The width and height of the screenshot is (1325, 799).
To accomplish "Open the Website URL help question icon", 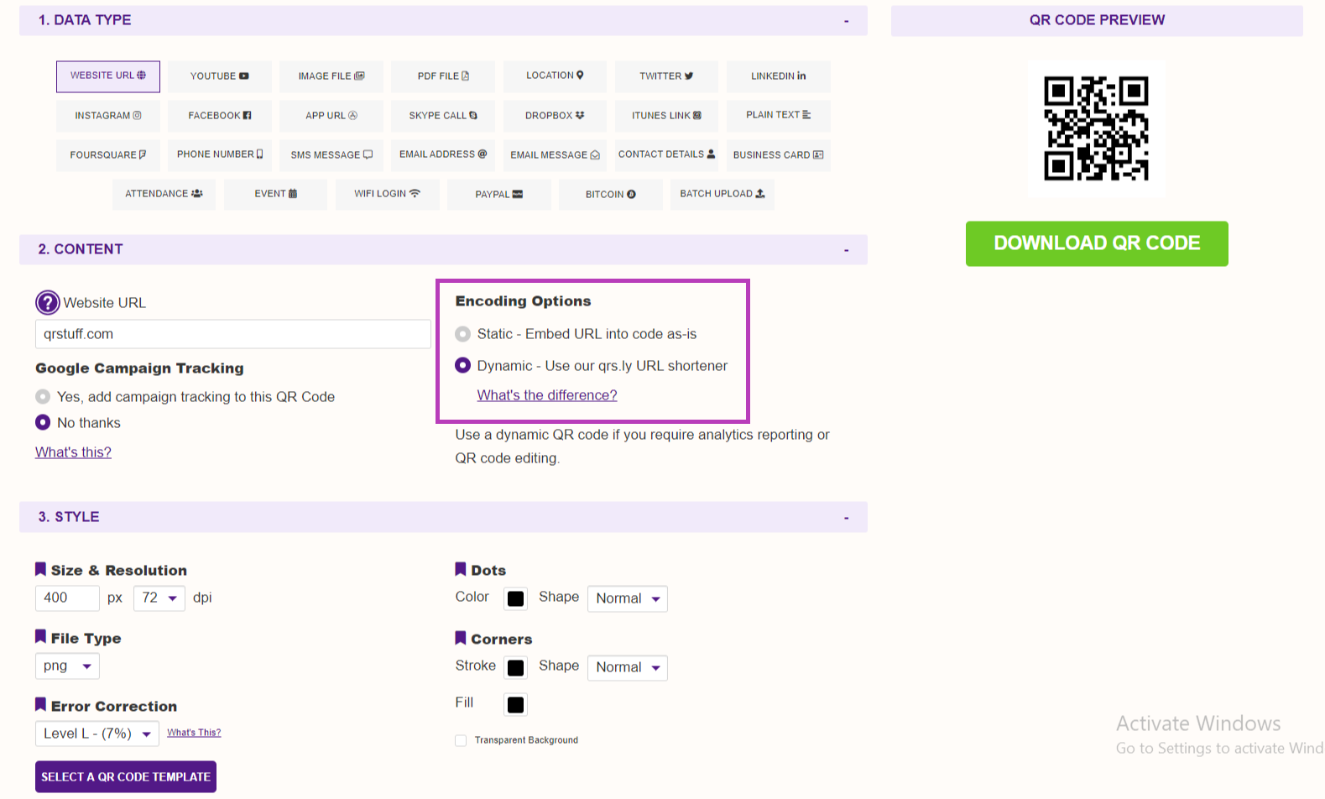I will coord(48,302).
